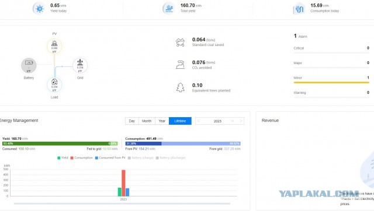This screenshot has width=374, height=211.
Task: Toggle the Battery (discharge) legend series
Action: 171,158
